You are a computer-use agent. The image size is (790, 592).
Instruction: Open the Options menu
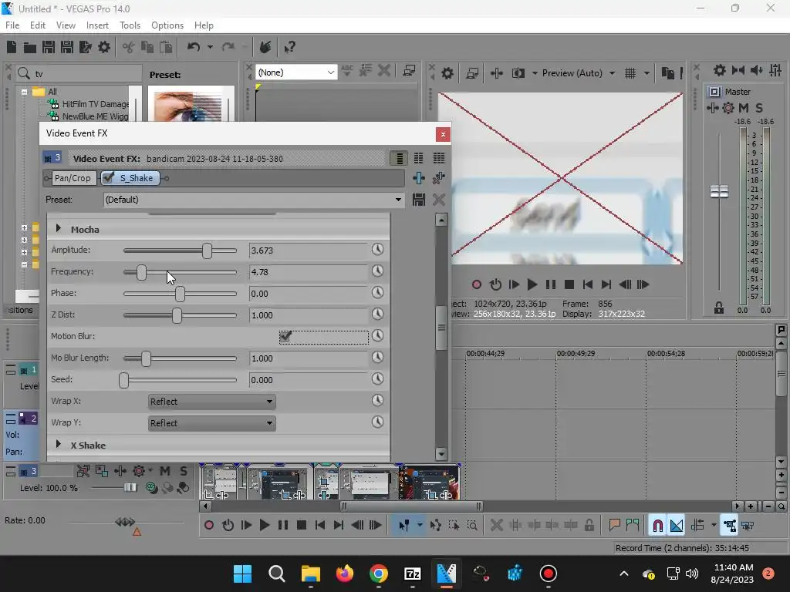coord(167,25)
